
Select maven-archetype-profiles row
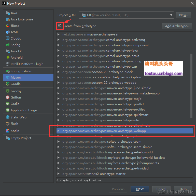(124, 109)
